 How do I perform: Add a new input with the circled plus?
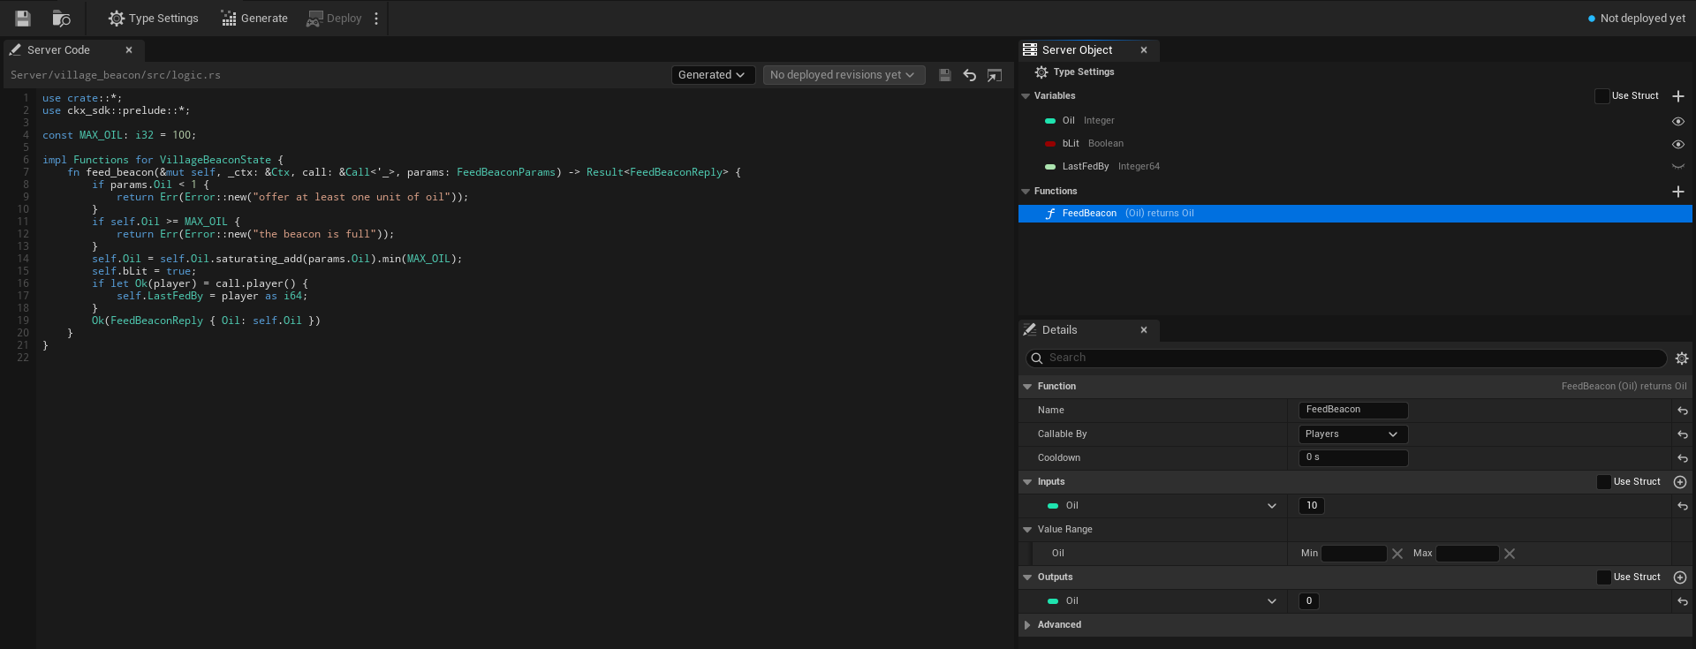pyautogui.click(x=1680, y=482)
